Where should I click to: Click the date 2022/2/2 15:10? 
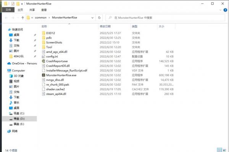click(110, 42)
